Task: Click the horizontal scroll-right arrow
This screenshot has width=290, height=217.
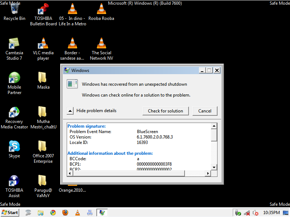Action: point(208,174)
